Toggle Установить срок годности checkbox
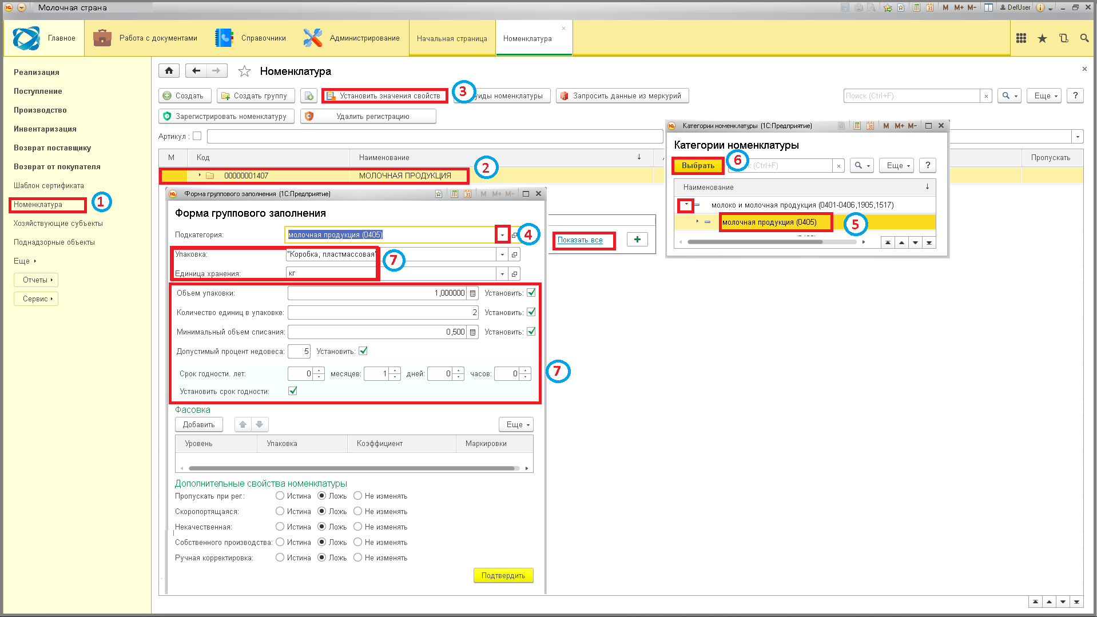Screen dimensions: 1097x617 [x=293, y=391]
